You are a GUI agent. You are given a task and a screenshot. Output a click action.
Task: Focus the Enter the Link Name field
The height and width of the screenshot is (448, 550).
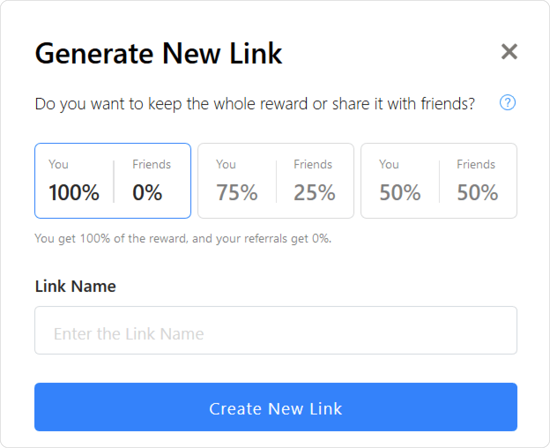click(276, 330)
